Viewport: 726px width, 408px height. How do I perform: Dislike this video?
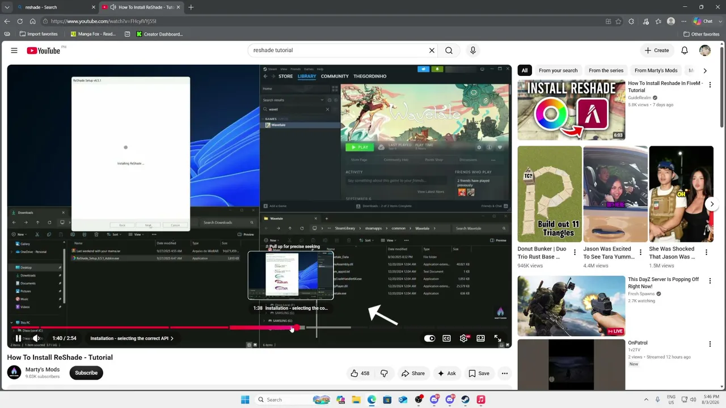pyautogui.click(x=384, y=373)
